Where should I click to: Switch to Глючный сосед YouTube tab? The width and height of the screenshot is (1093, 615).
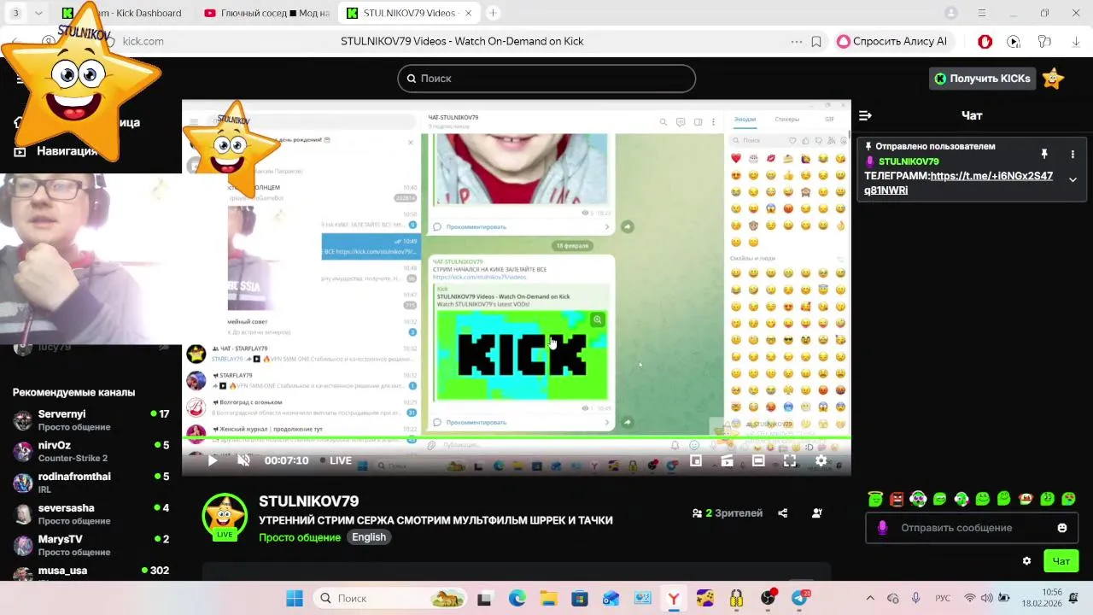[267, 13]
